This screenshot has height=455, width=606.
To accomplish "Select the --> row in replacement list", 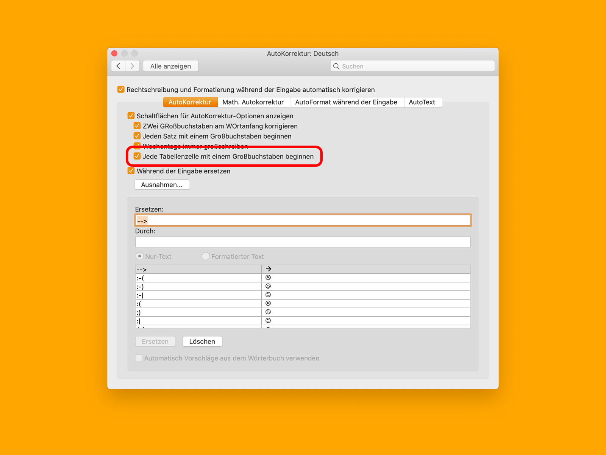I will click(303, 269).
